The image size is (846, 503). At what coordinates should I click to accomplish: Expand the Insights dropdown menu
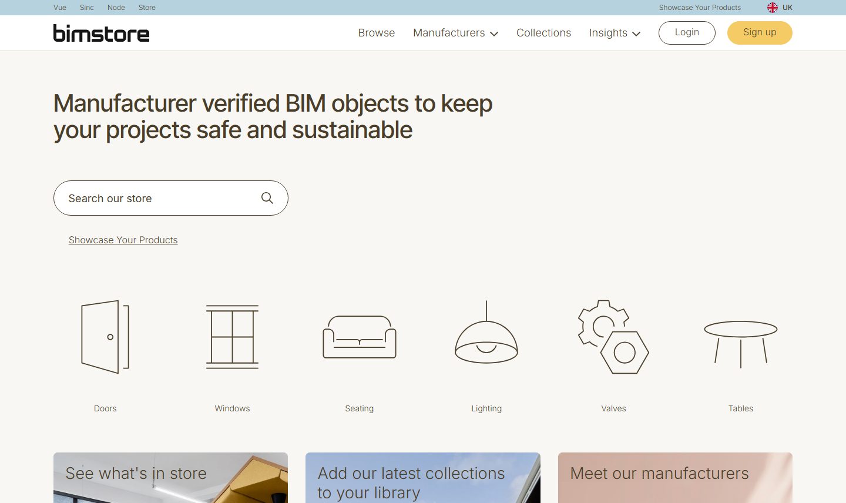point(615,33)
